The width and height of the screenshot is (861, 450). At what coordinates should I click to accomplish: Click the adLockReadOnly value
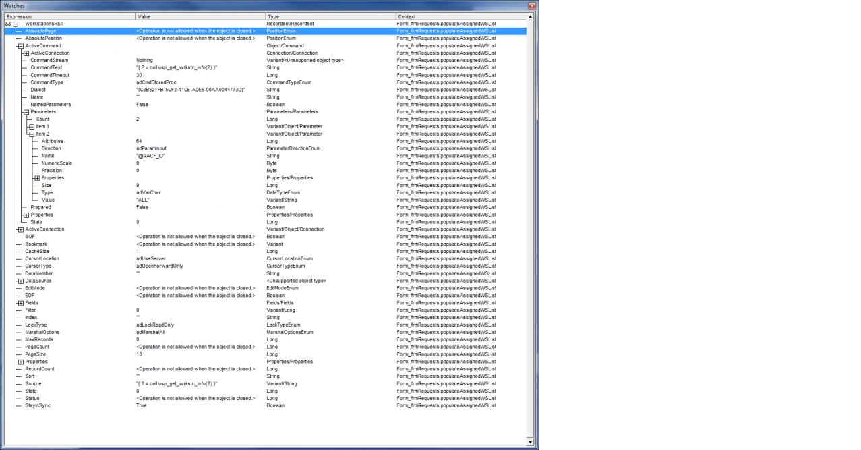[154, 325]
